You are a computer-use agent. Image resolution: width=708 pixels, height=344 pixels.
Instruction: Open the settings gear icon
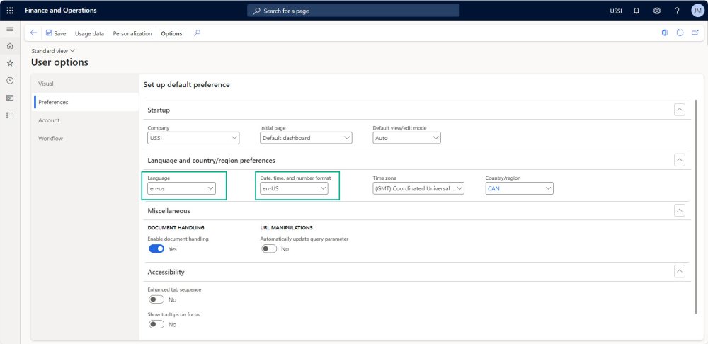coord(657,11)
